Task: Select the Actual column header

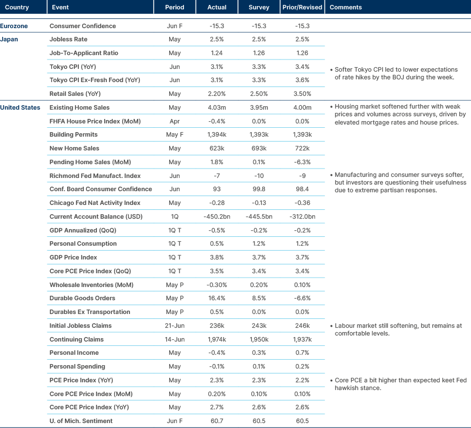Action: point(216,7)
